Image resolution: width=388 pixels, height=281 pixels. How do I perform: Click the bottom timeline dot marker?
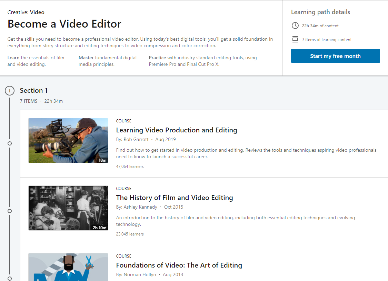click(x=9, y=278)
